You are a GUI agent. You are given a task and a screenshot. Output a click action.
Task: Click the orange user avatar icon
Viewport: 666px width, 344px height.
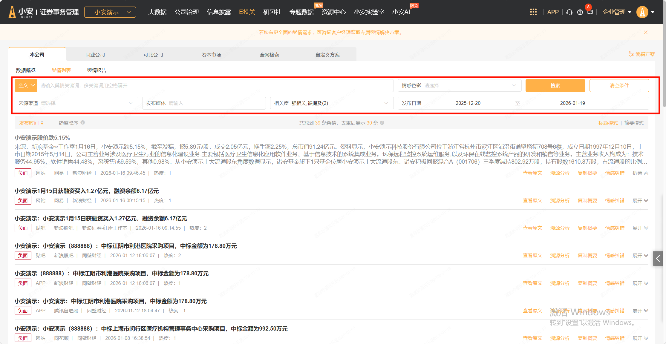[642, 12]
